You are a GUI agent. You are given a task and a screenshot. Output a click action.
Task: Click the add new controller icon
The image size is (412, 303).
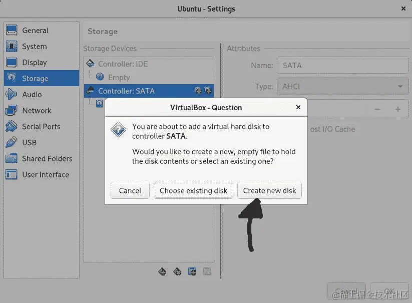pos(162,271)
